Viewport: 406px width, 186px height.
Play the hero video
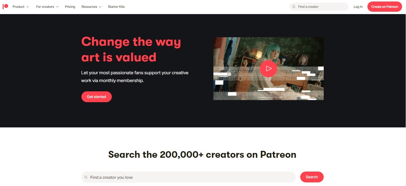point(268,69)
